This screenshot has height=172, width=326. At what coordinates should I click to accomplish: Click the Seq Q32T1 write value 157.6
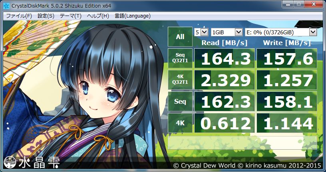point(287,58)
